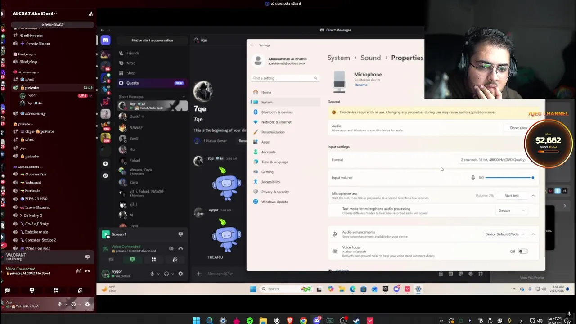The image size is (576, 324).
Task: Open Format dropdown 2 channels 16 bit
Action: [493, 160]
